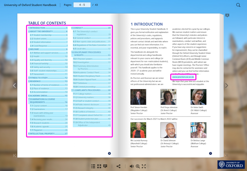The image size is (247, 171).
Task: Click the photo of Dr Helen Swift
Action: tap(199, 97)
